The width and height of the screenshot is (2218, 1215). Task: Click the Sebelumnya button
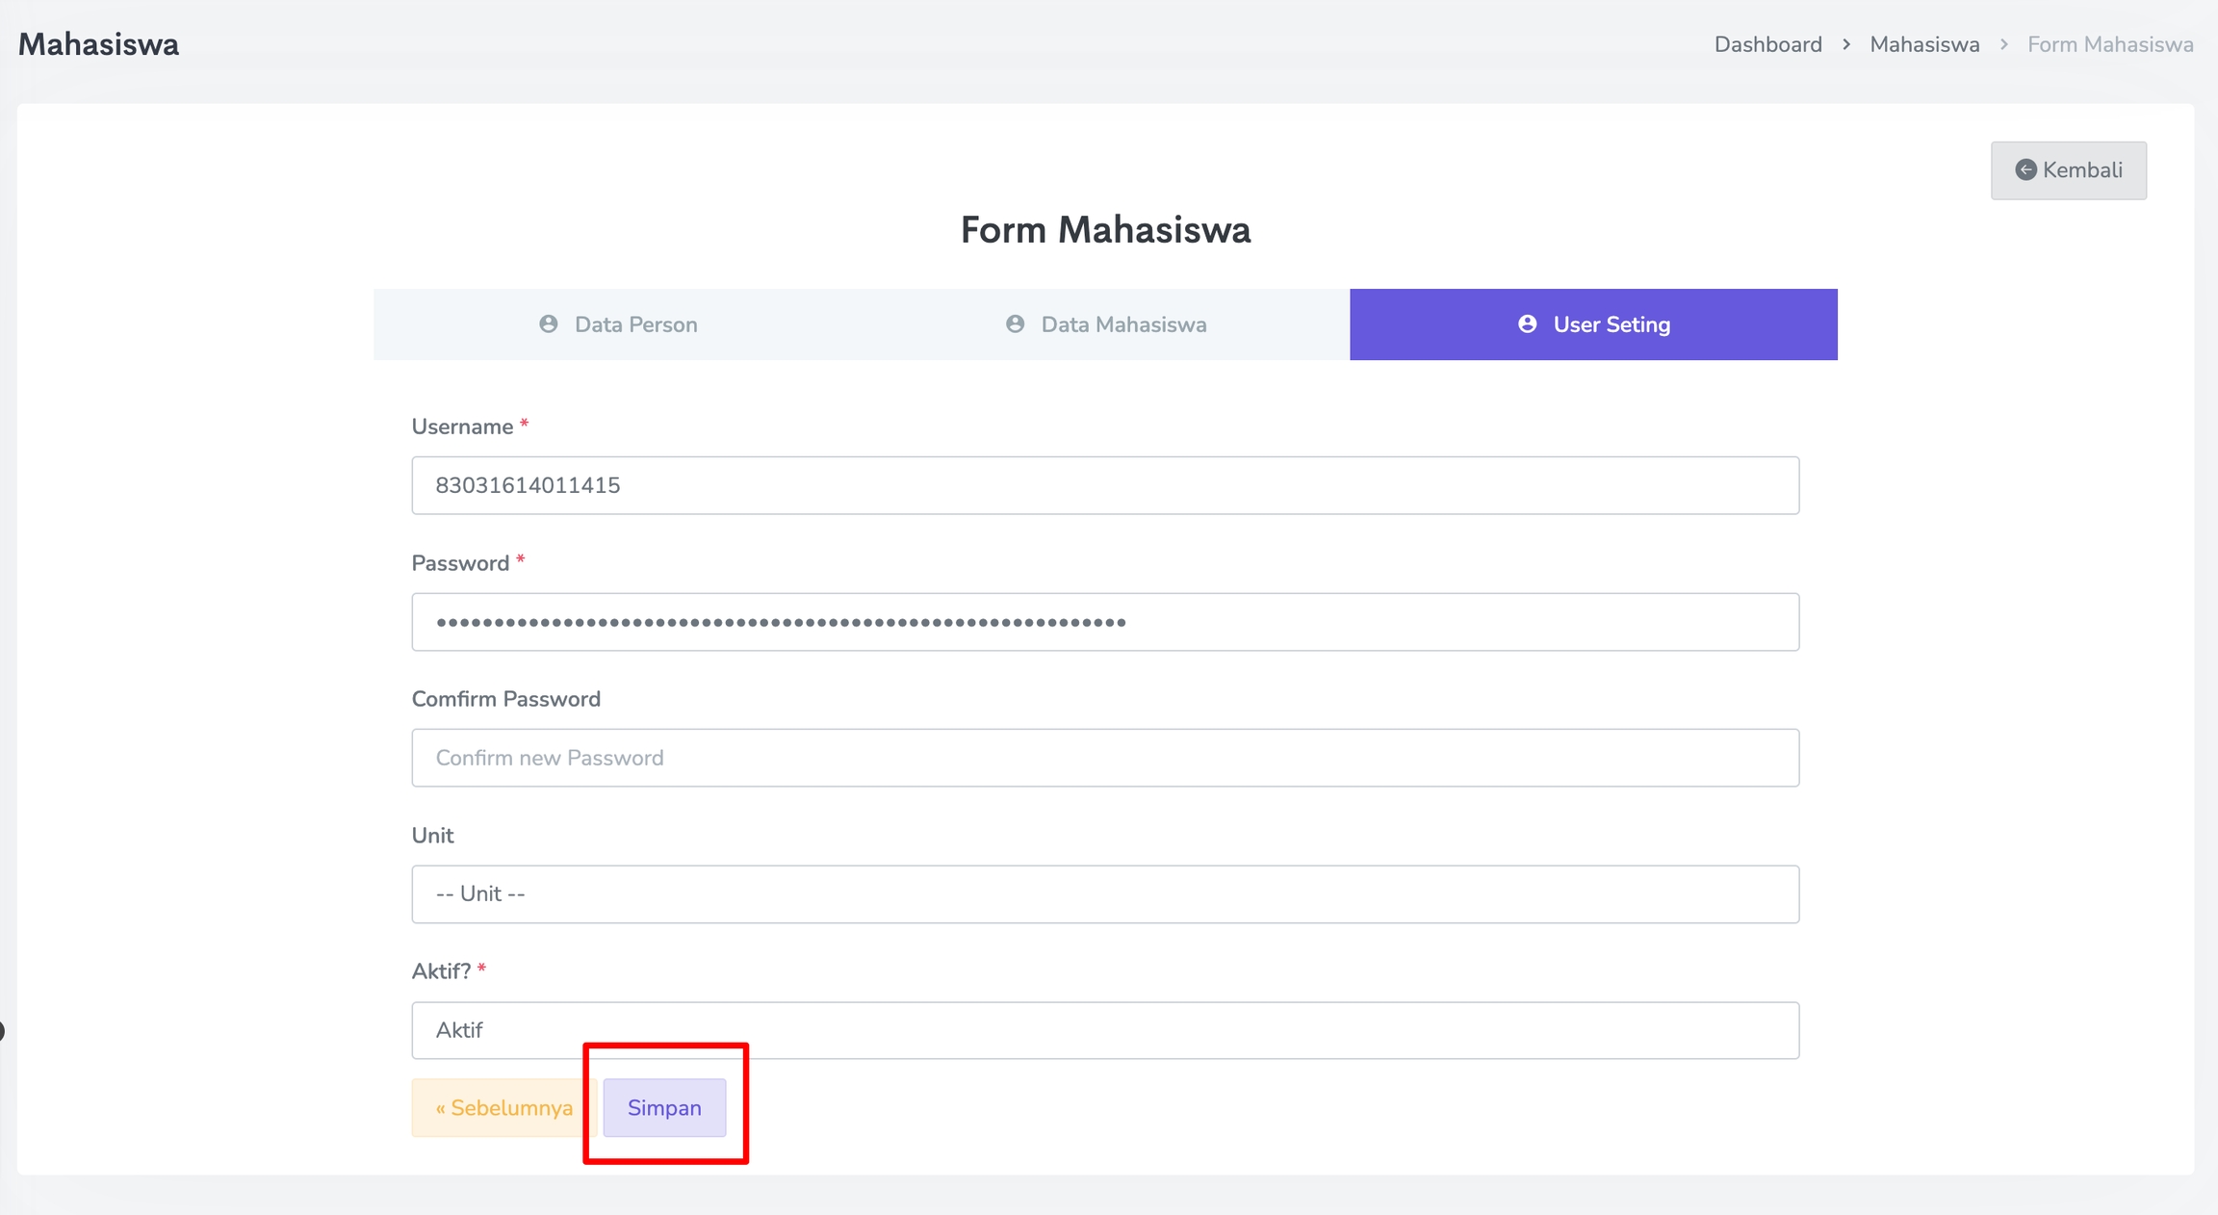tap(503, 1108)
